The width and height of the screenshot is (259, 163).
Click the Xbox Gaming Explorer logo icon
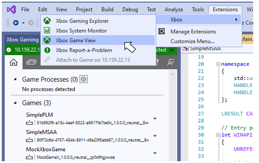(x=47, y=21)
